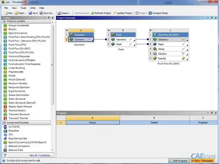Click the Import toolbar icon
The width and height of the screenshot is (219, 164).
click(59, 13)
